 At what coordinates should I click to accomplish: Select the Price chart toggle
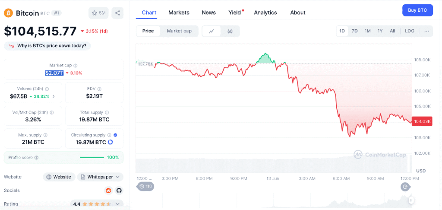pyautogui.click(x=148, y=31)
